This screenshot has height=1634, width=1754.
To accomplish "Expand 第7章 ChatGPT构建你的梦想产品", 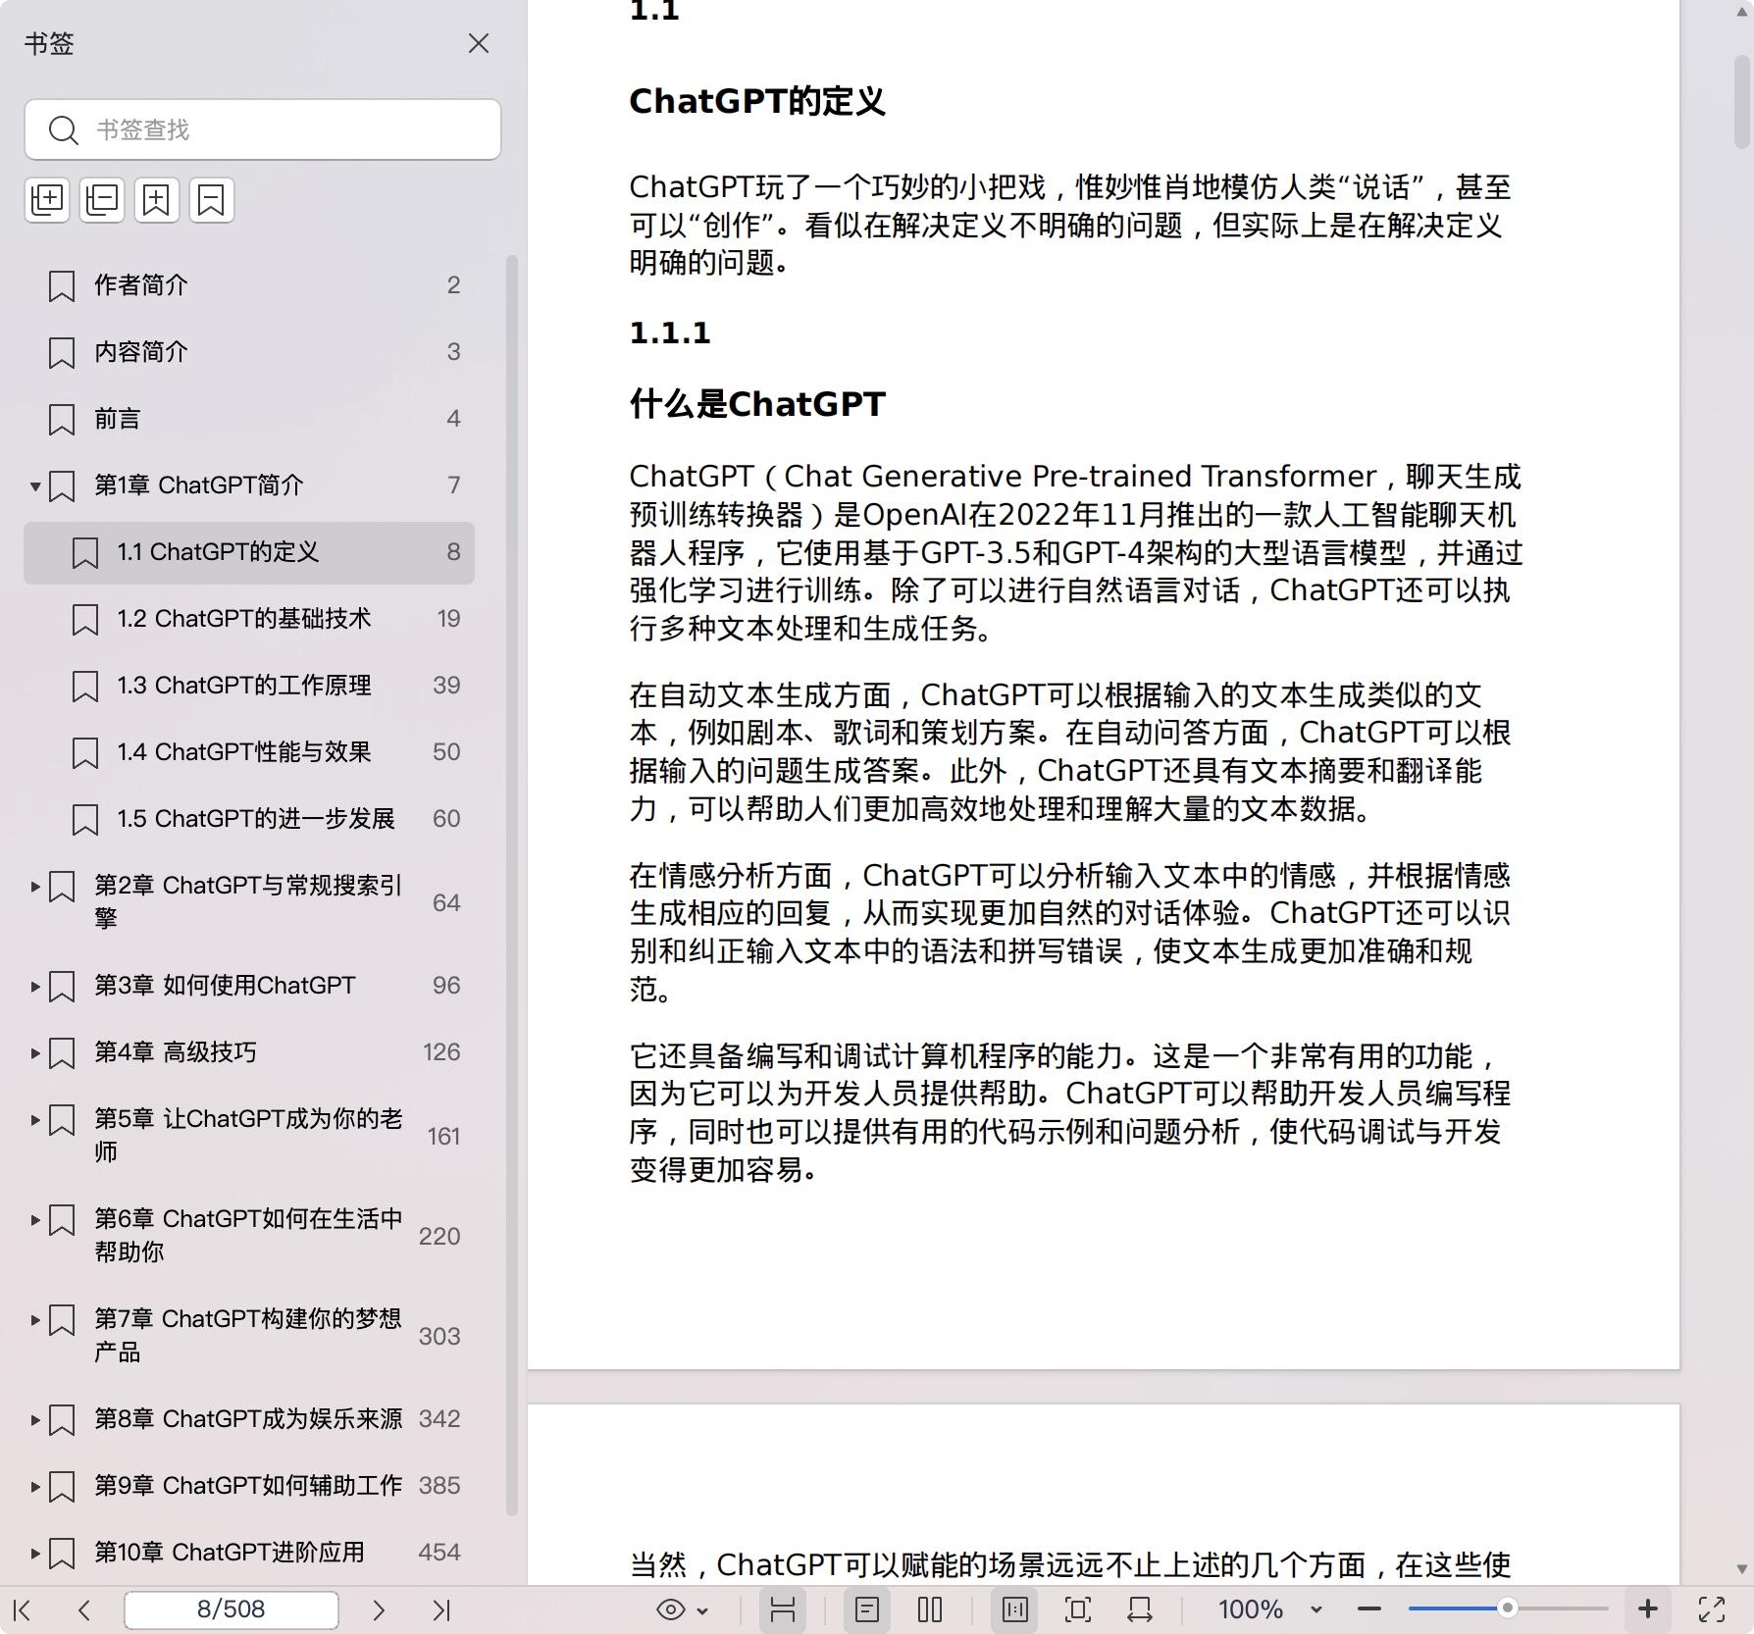I will [x=35, y=1320].
